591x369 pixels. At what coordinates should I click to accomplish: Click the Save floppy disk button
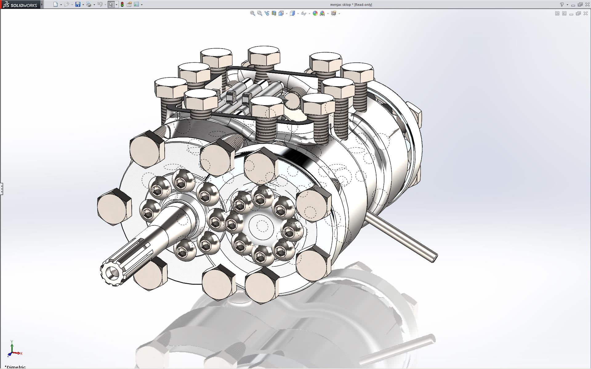coord(78,5)
